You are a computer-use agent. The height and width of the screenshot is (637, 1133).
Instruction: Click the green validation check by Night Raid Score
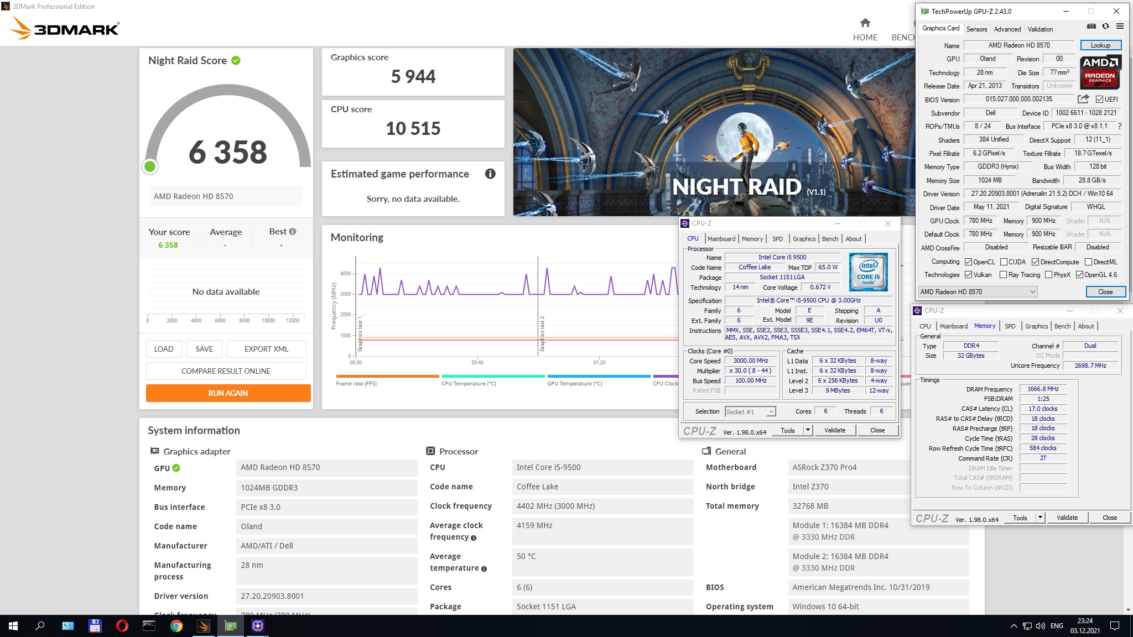pos(236,60)
